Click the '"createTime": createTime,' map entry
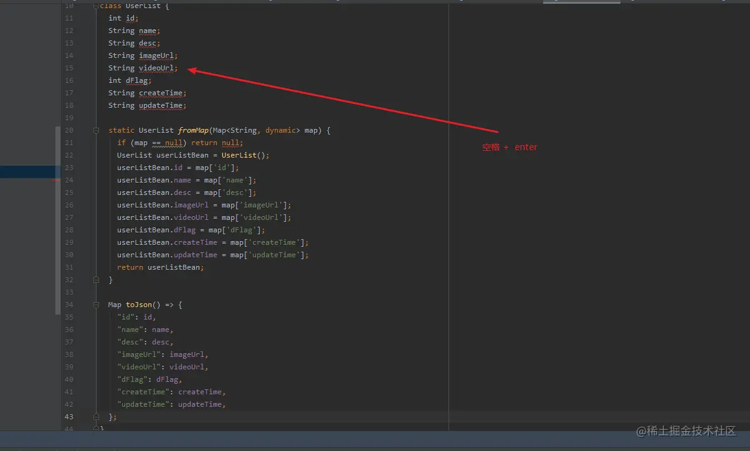 pyautogui.click(x=171, y=392)
